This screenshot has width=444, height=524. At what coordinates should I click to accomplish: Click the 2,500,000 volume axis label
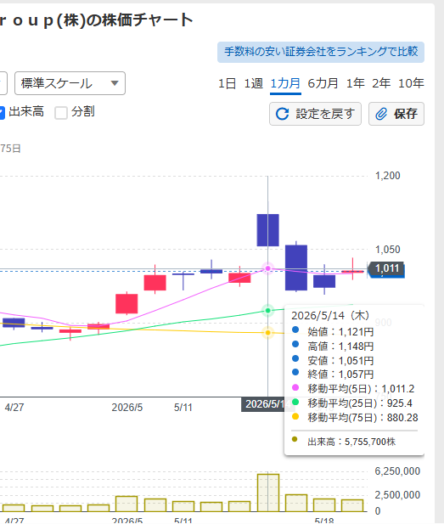[397, 495]
